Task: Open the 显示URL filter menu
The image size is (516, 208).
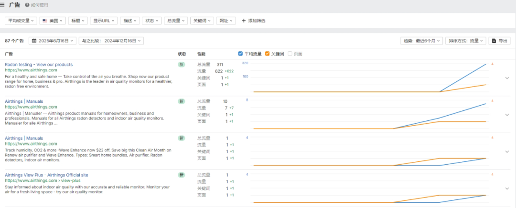Action: pos(103,21)
